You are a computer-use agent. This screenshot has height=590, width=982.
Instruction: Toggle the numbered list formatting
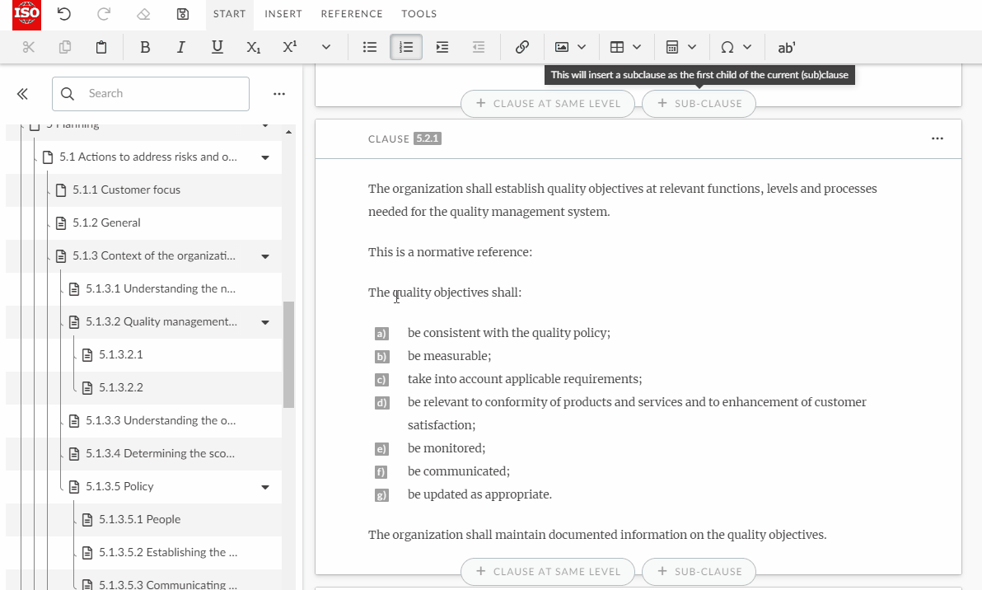click(405, 47)
